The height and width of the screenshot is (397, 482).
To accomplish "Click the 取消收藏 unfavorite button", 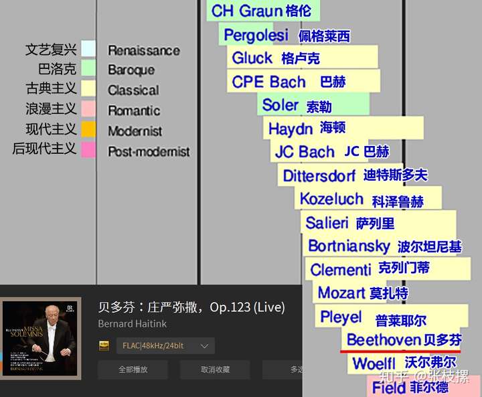I will pos(215,370).
